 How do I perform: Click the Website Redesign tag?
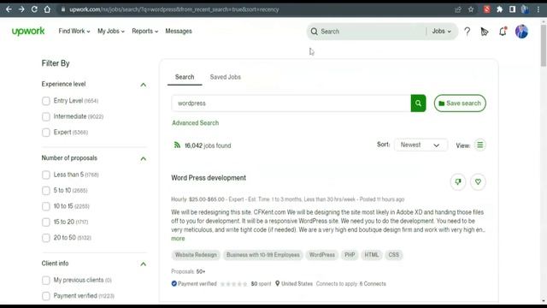click(196, 255)
